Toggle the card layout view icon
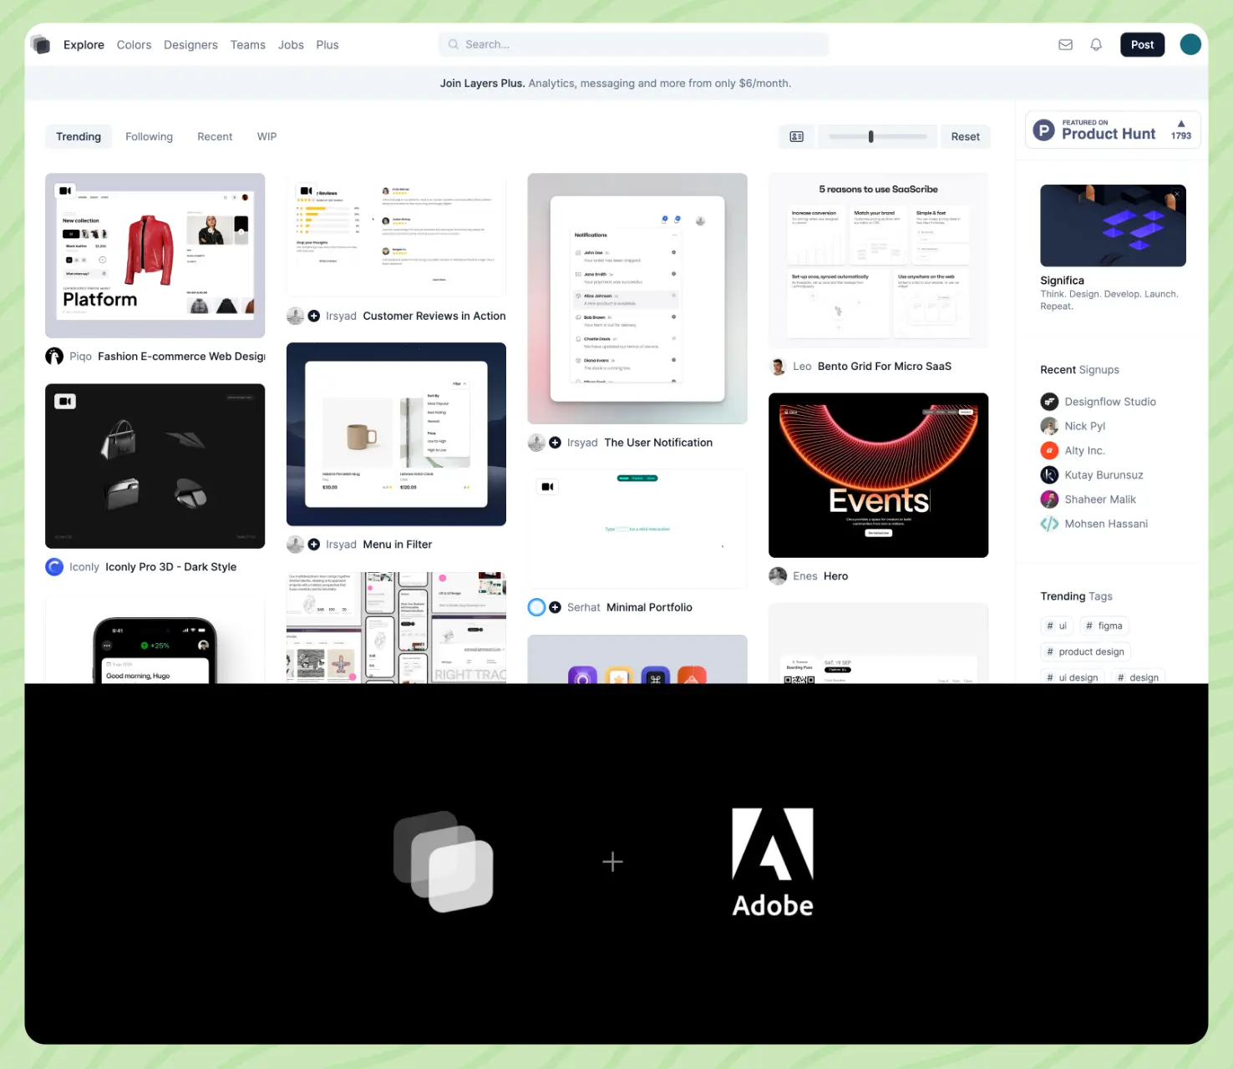Screen dimensions: 1233x1069 coord(796,137)
